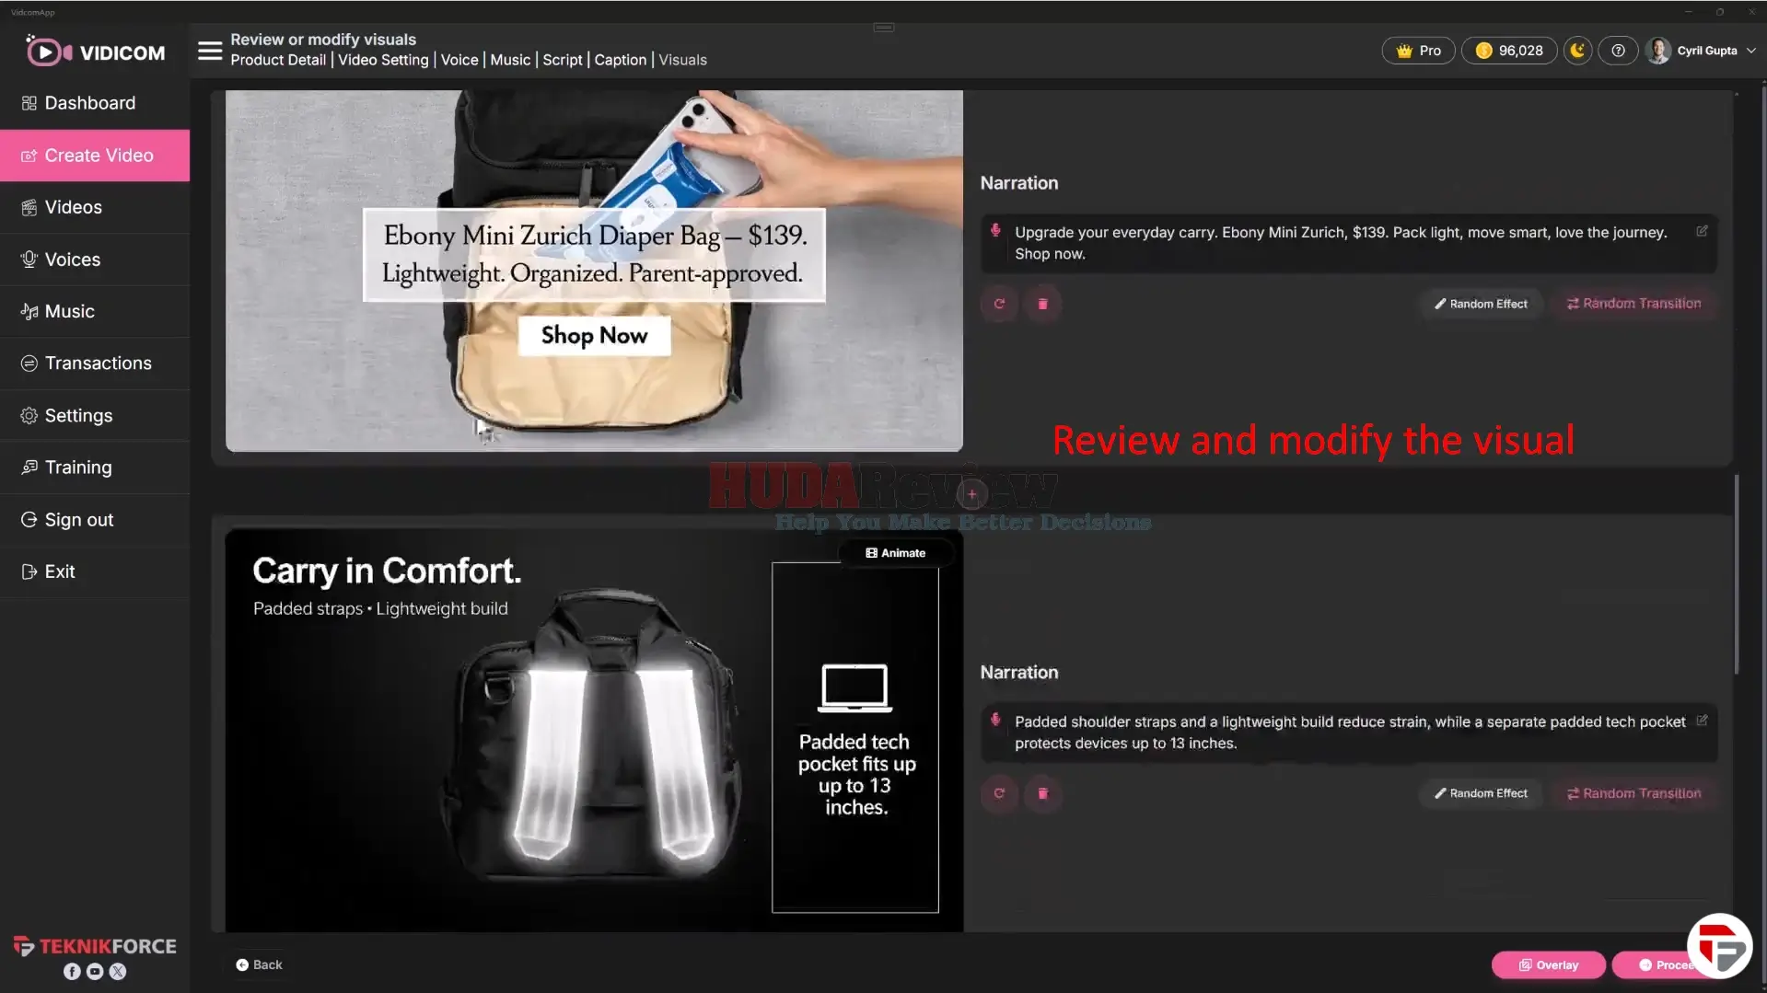The height and width of the screenshot is (993, 1767).
Task: Click the microphone icon for the 'Padded shoulder straps' narration
Action: [x=995, y=721]
